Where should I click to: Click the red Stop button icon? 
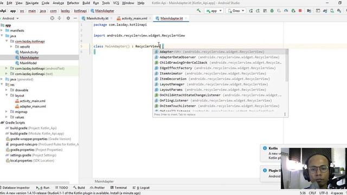point(300,11)
